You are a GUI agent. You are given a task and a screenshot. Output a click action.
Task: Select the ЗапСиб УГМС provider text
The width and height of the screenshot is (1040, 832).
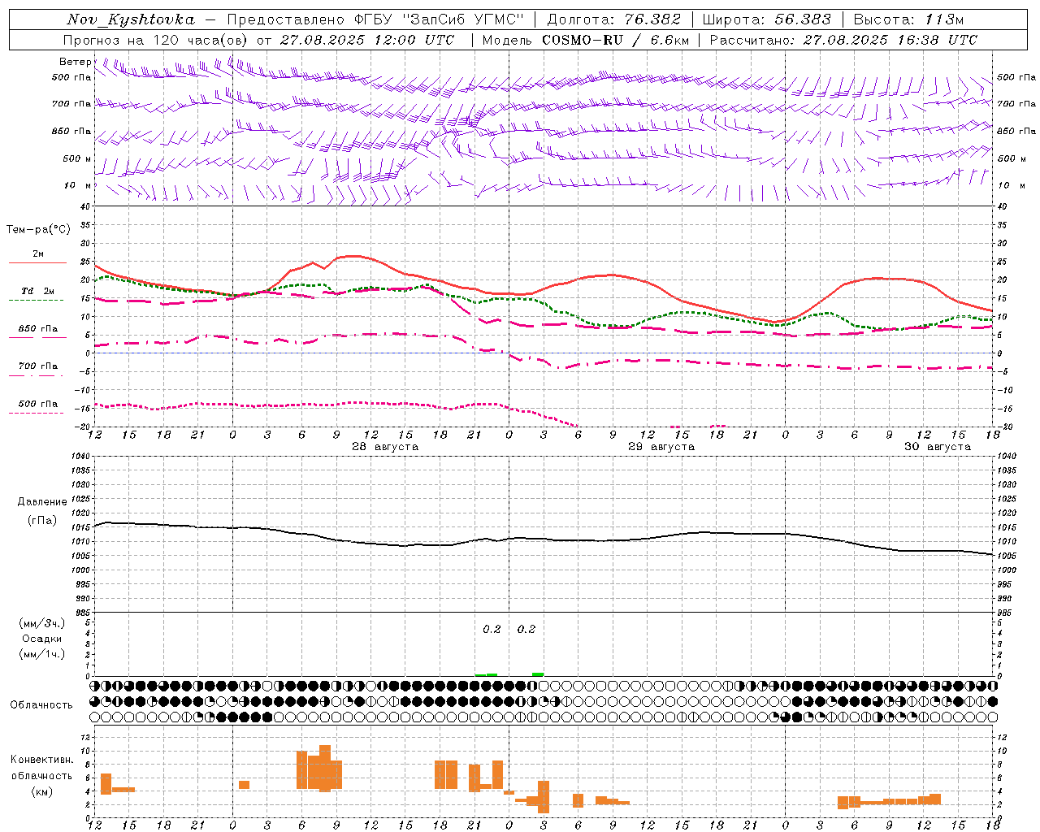pos(463,19)
